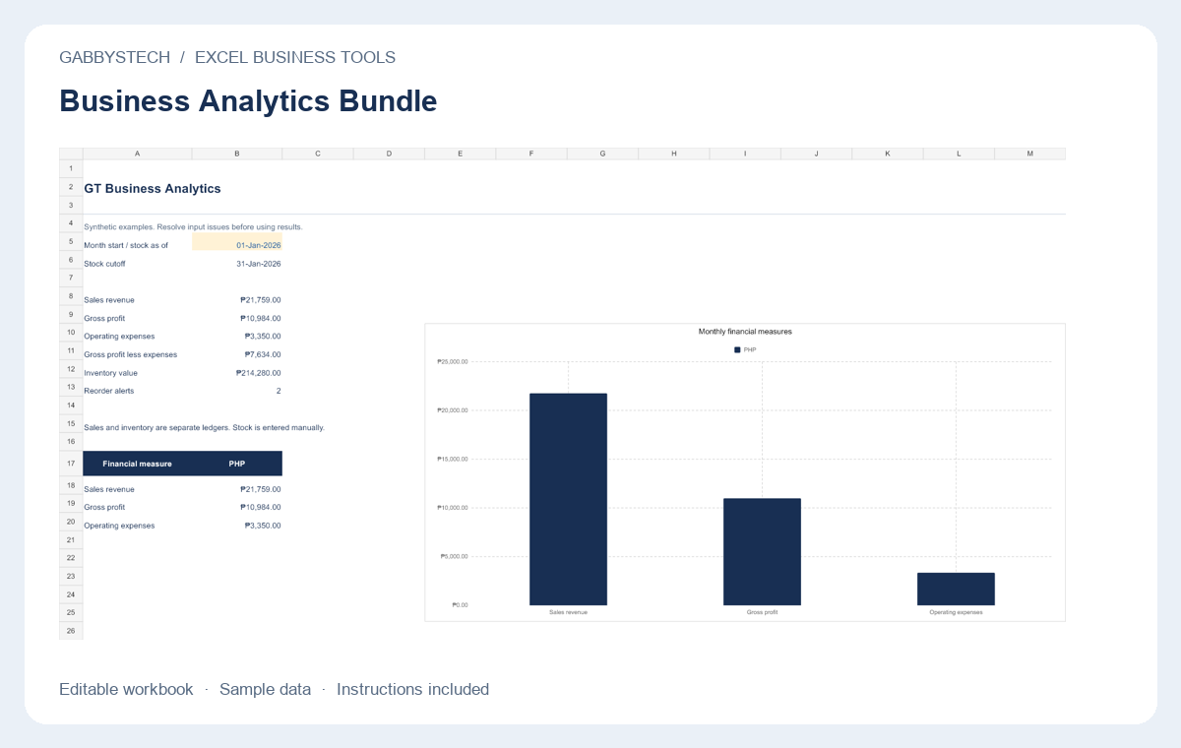Click the Operating expenses bar in chart
The width and height of the screenshot is (1181, 748).
[956, 589]
